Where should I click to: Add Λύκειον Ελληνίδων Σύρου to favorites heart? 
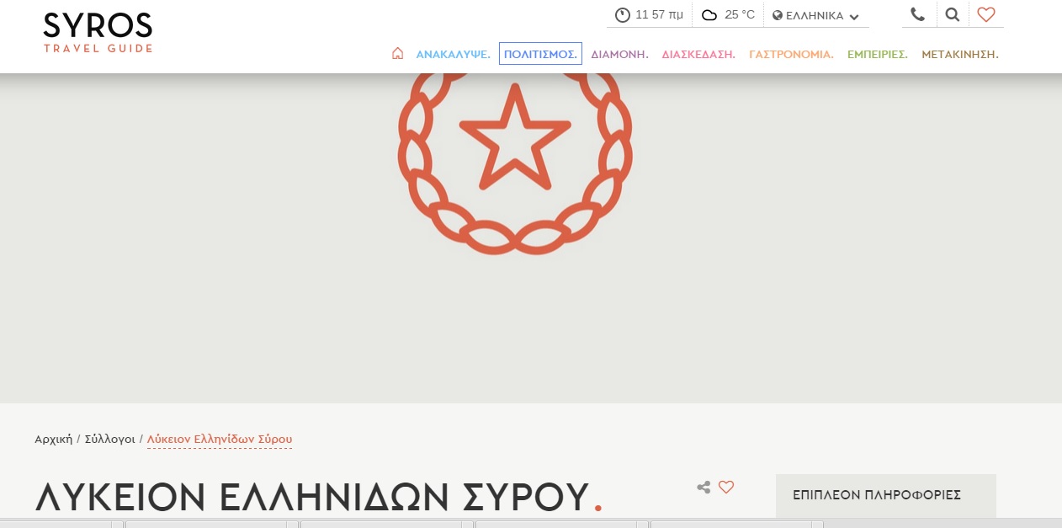pos(726,487)
